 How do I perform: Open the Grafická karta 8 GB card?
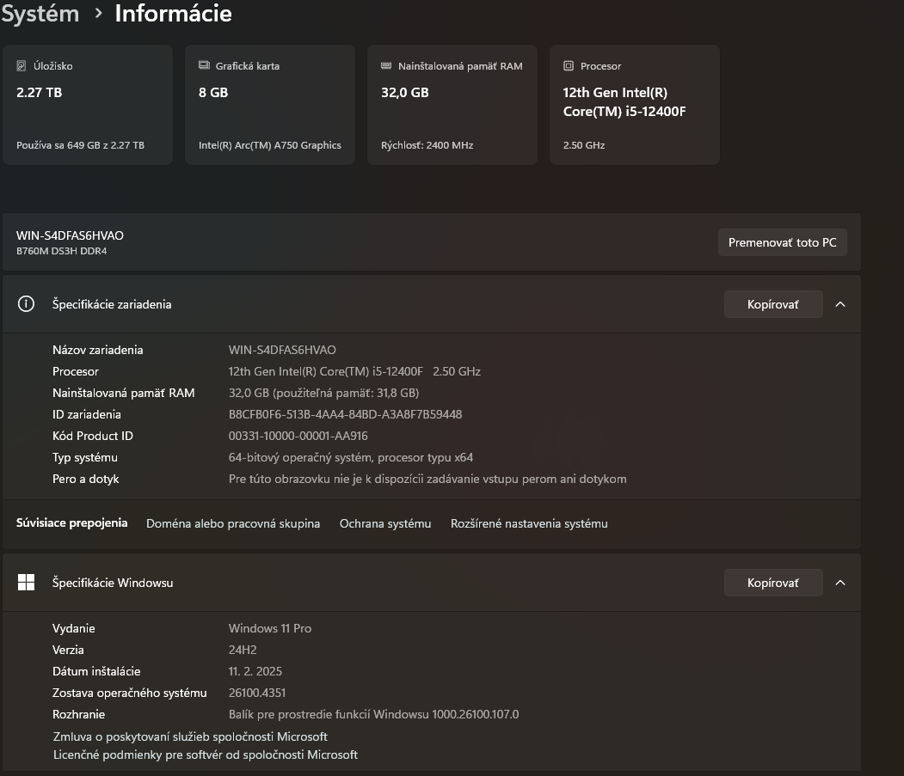[270, 105]
